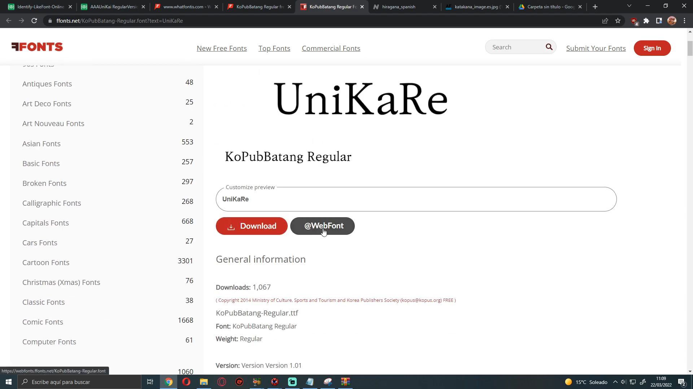693x389 pixels.
Task: Open Classic Fonts category
Action: (43, 302)
